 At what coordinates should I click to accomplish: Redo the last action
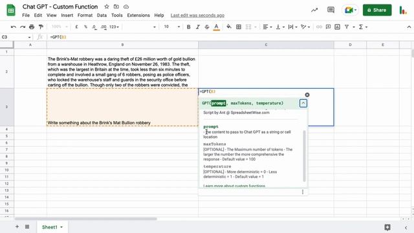(x=23, y=27)
